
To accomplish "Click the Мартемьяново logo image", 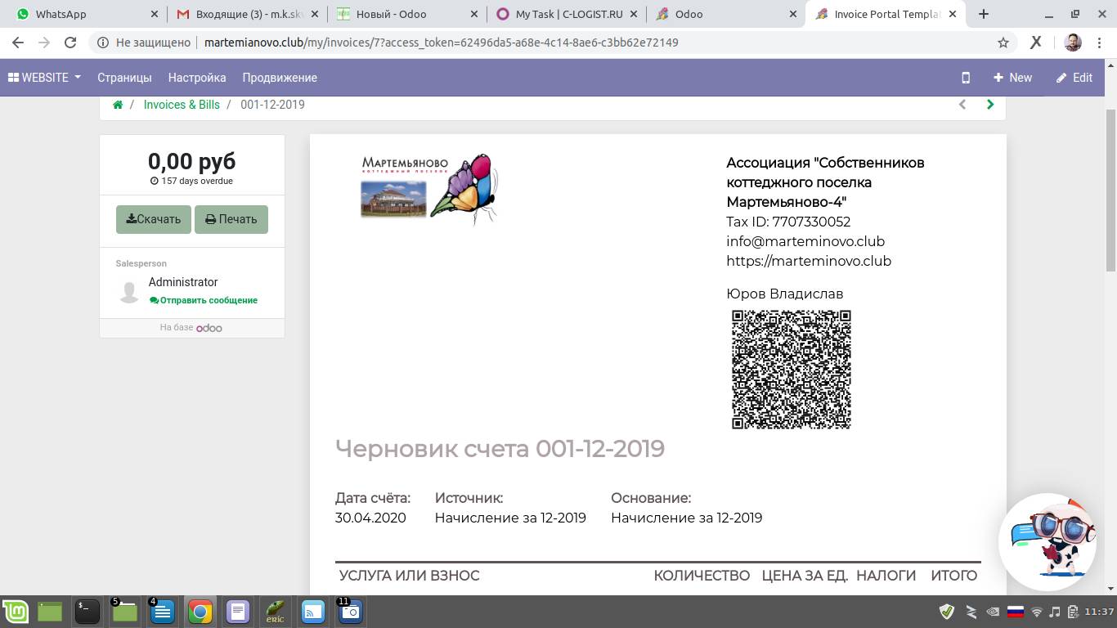I will (x=429, y=189).
